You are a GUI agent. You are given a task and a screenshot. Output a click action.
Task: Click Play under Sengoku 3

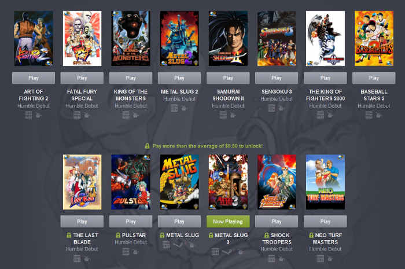click(x=277, y=78)
